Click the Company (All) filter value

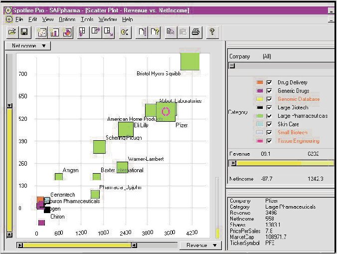click(x=267, y=56)
